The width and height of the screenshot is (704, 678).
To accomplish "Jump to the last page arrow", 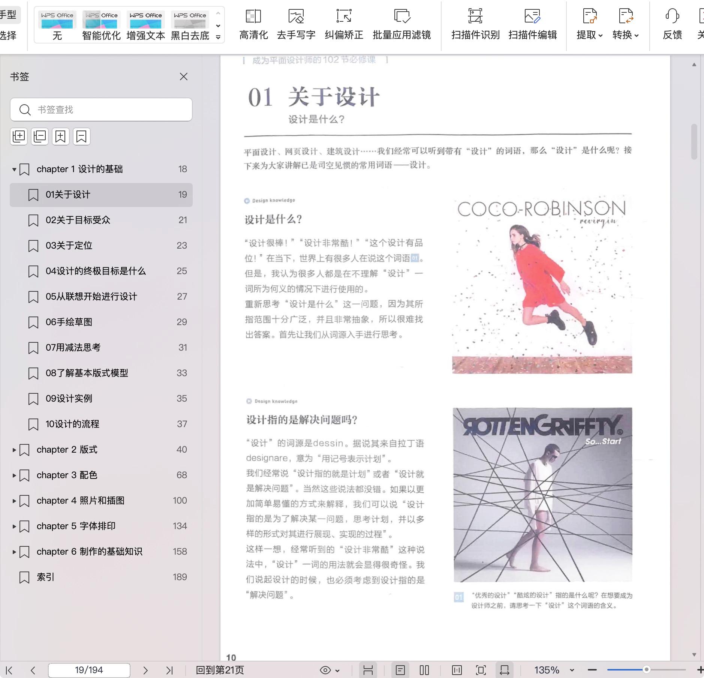I will tap(169, 670).
